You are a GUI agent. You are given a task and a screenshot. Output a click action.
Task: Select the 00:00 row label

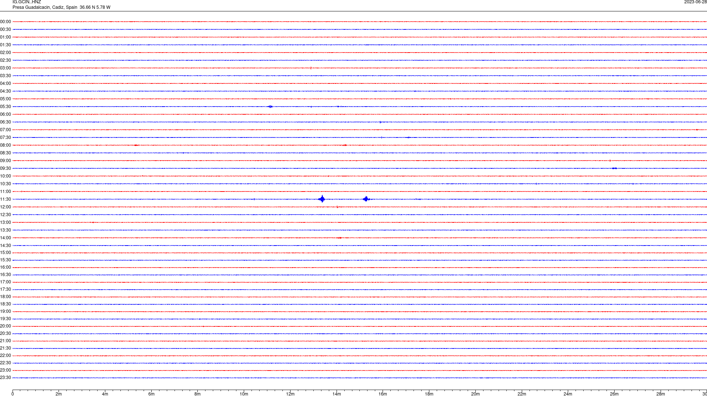pos(6,22)
